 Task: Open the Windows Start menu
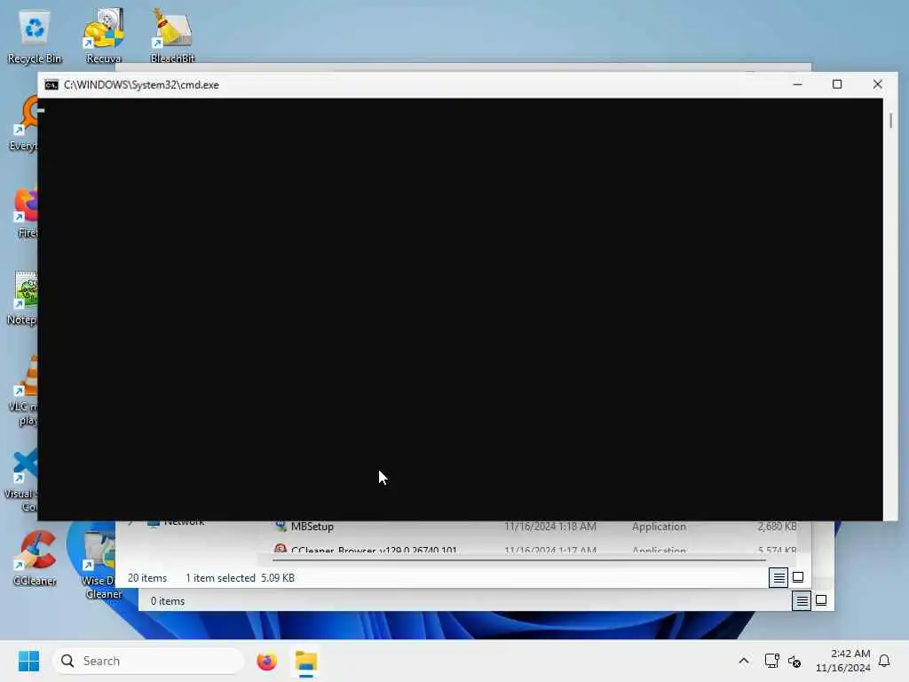coord(28,661)
